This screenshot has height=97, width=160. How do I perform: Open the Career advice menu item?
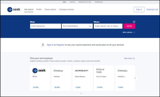click(50, 9)
